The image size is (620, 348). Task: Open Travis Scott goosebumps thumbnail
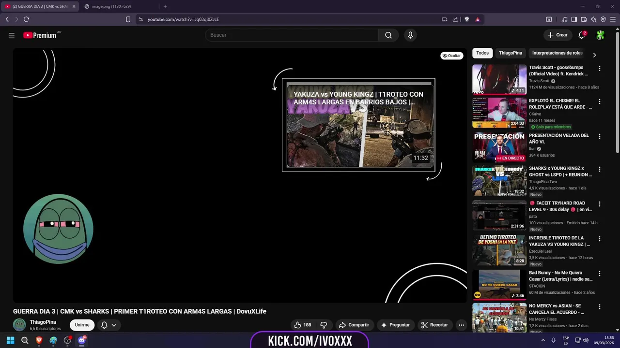click(499, 79)
